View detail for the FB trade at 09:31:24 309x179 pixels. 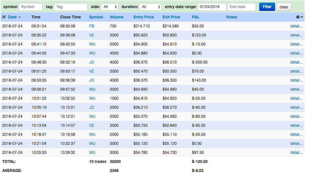296,26
